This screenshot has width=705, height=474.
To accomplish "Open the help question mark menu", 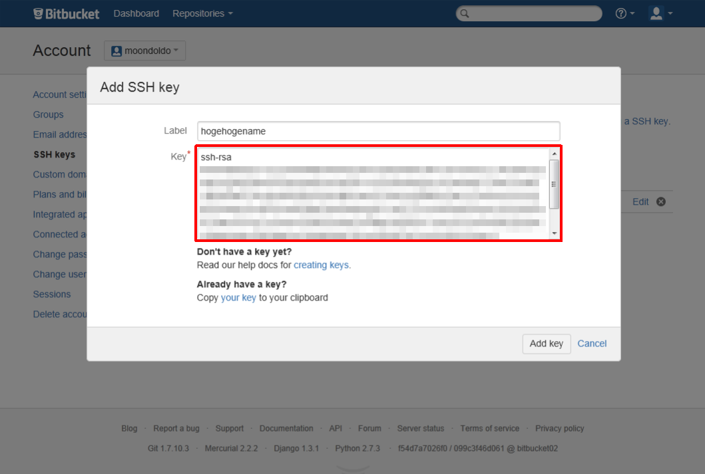I will click(624, 13).
